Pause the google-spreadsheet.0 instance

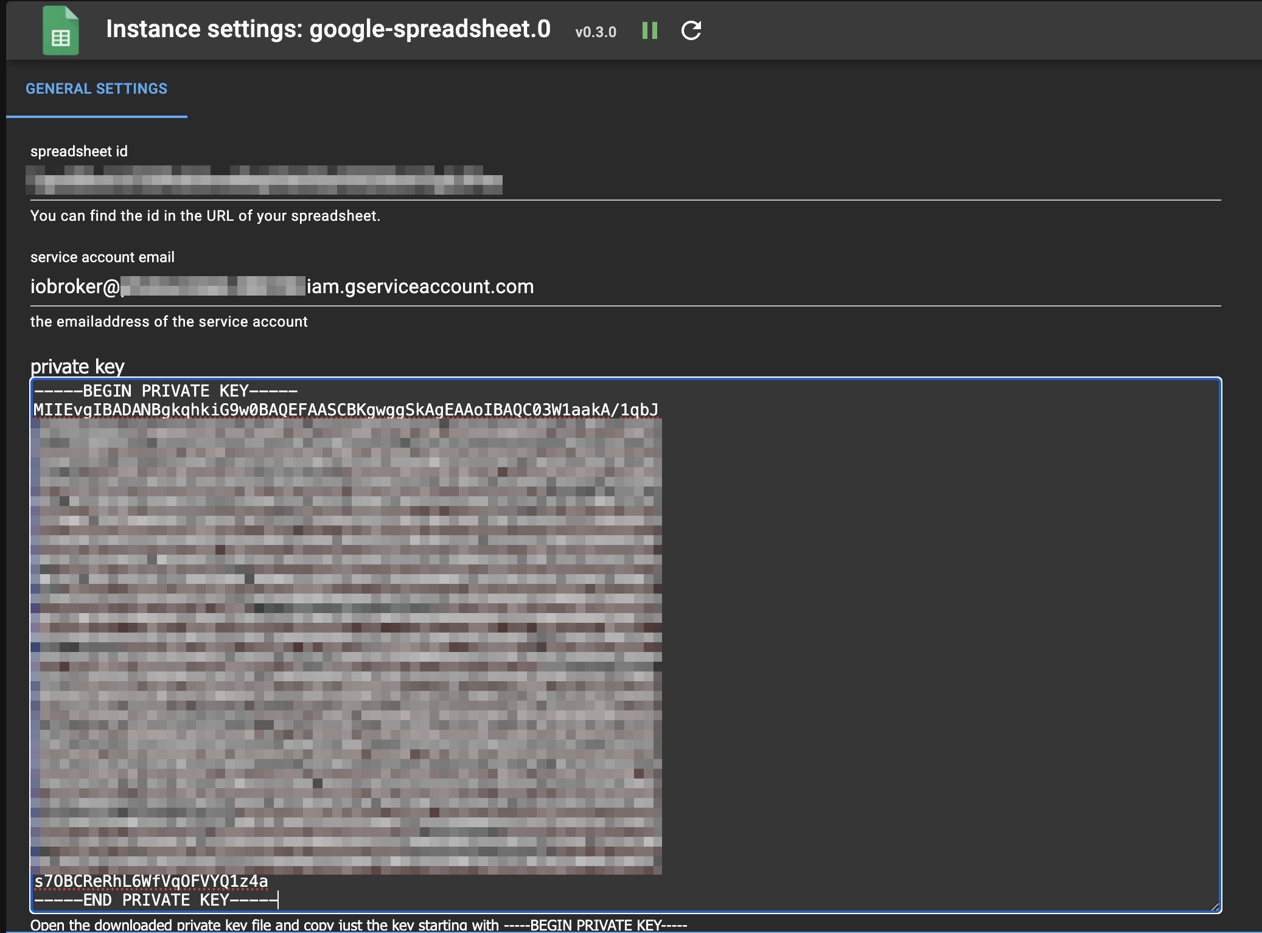[650, 30]
